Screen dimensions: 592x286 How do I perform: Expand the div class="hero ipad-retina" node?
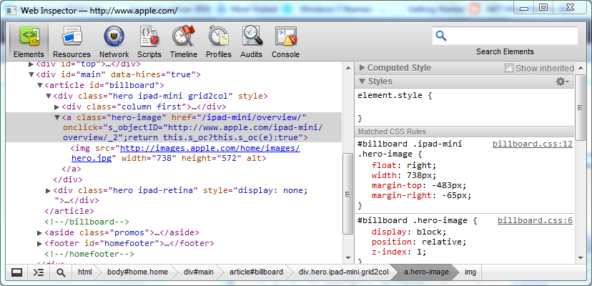pyautogui.click(x=48, y=190)
